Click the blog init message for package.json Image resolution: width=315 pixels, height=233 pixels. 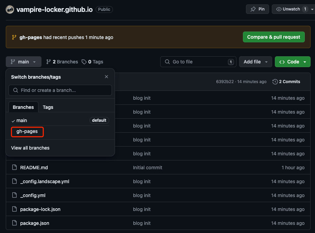(x=142, y=223)
